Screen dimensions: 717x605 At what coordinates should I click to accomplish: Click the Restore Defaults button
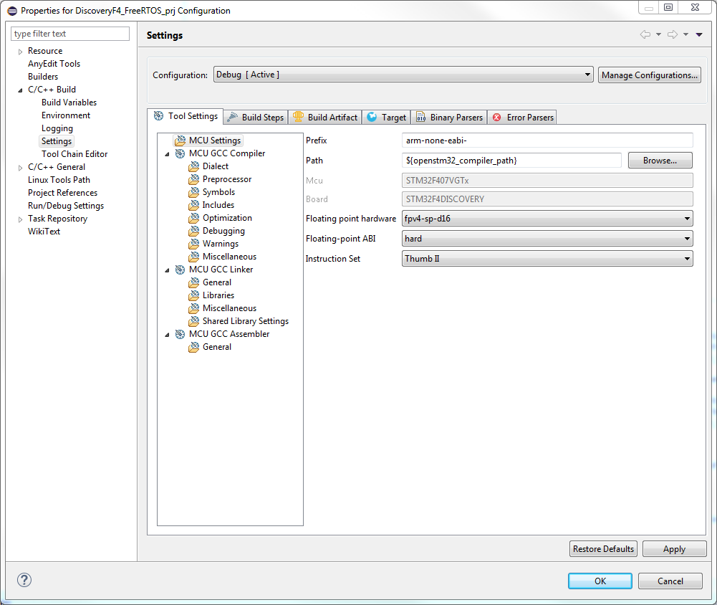pos(603,549)
